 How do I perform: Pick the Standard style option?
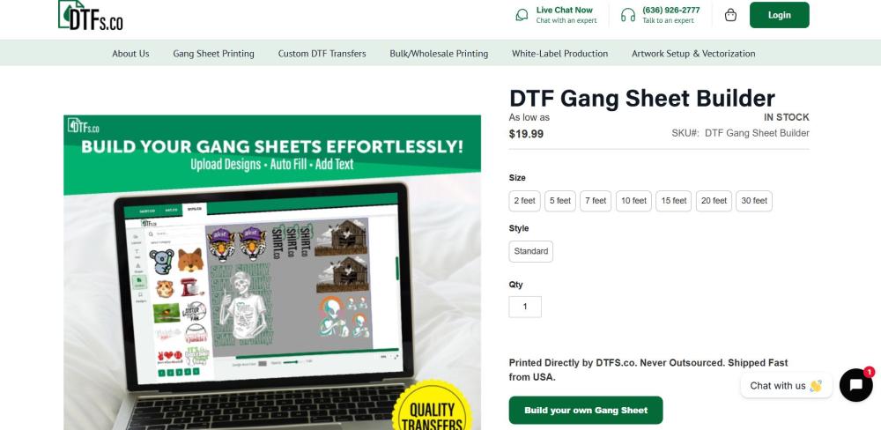tap(531, 251)
